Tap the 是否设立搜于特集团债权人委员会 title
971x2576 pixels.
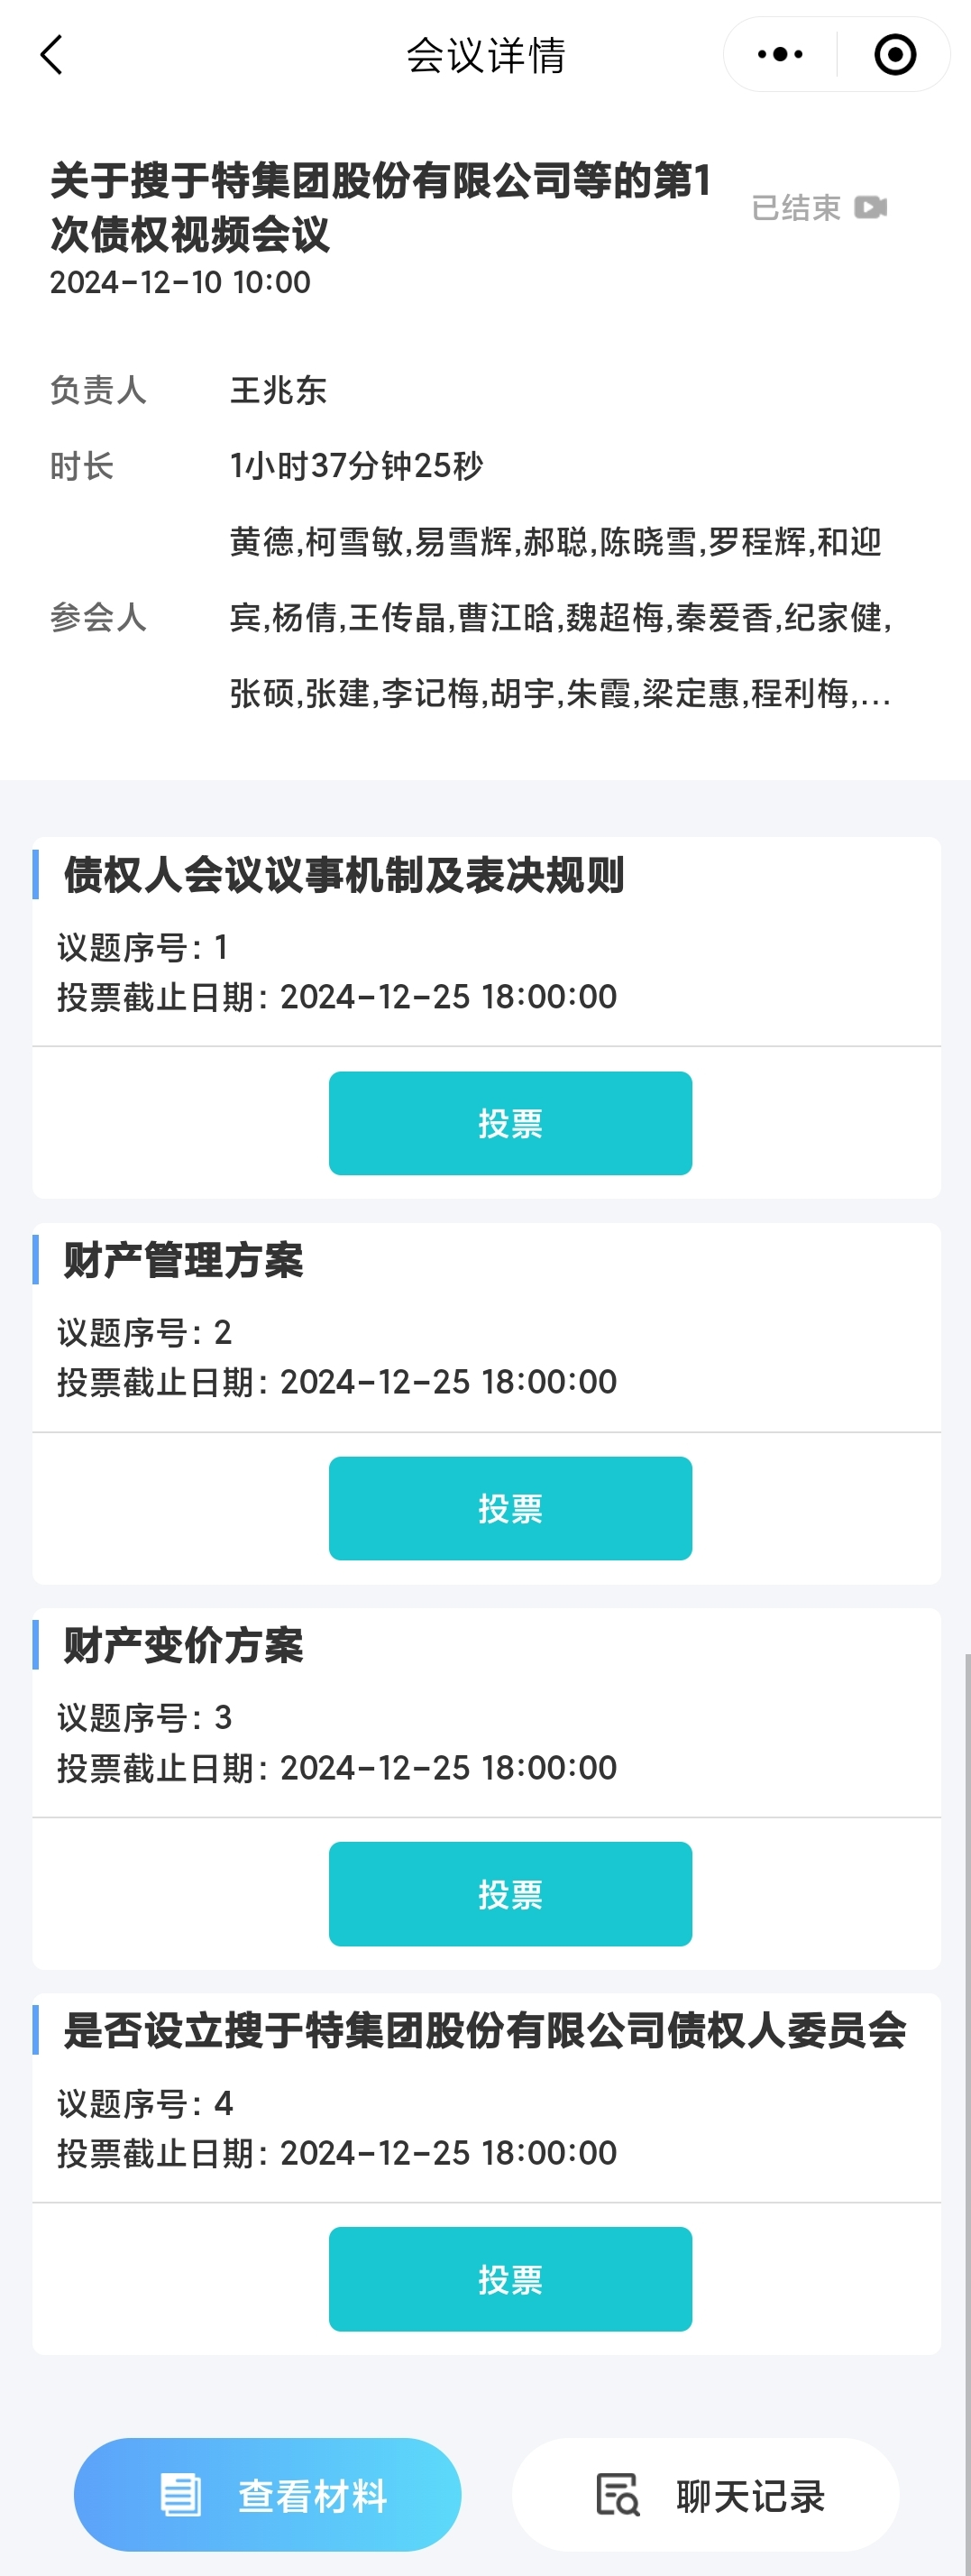pos(485,2030)
